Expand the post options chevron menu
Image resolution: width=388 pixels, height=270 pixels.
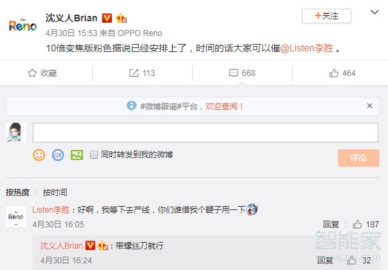(x=375, y=12)
